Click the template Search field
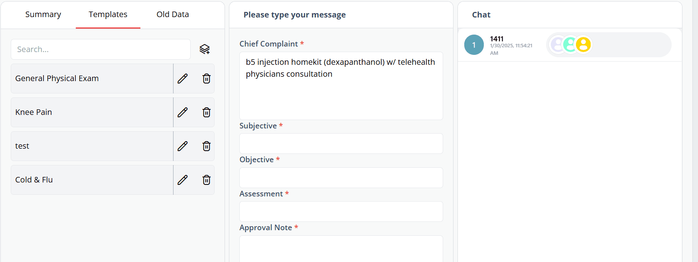698x262 pixels. coord(101,49)
